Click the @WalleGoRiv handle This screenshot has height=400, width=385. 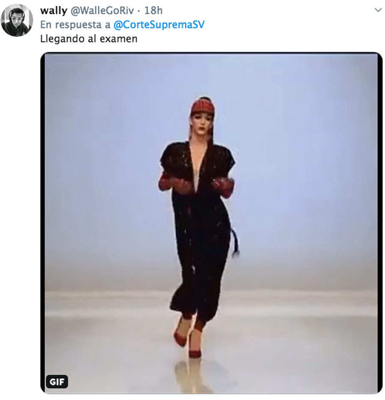(102, 10)
